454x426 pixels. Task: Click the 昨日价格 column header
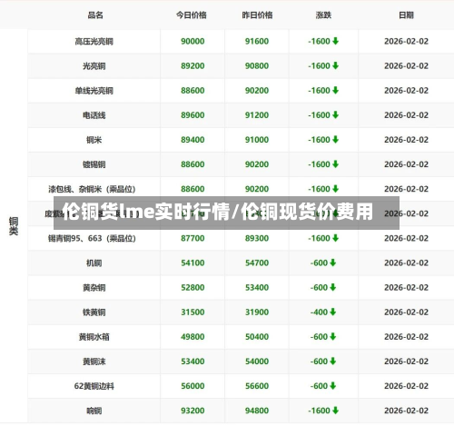click(x=257, y=15)
